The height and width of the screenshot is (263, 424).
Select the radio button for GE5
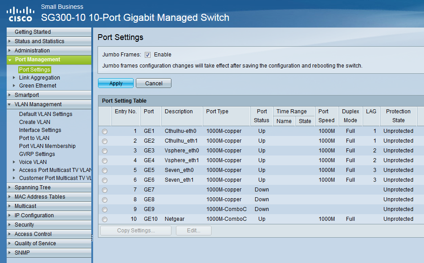click(x=105, y=171)
